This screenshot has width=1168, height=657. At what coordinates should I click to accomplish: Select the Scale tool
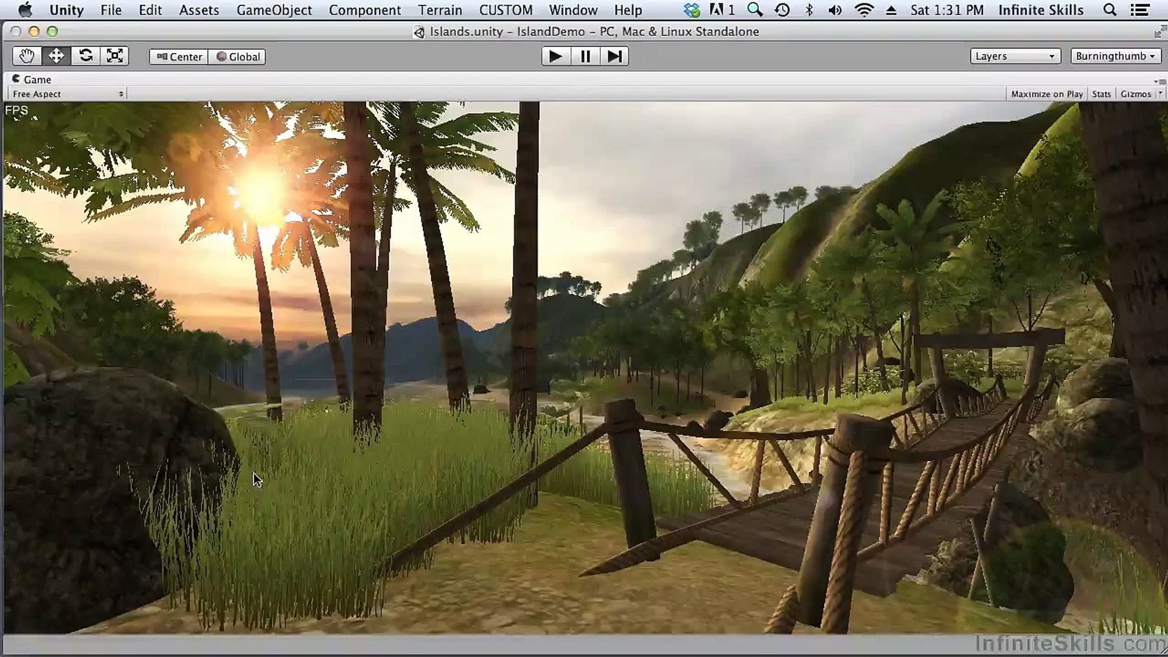[x=115, y=56]
